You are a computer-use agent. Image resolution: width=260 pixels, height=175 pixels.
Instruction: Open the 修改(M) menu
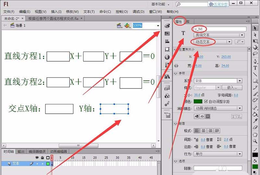[72, 12]
